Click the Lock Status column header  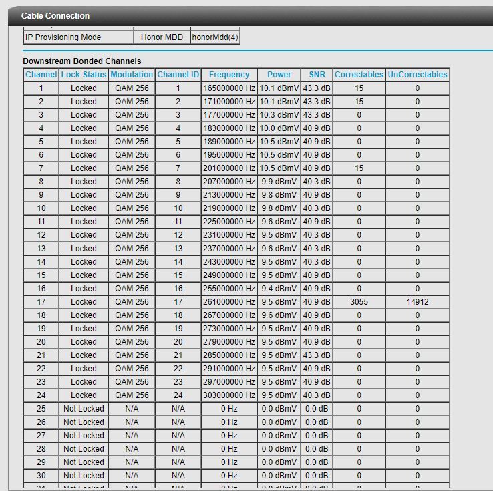(84, 75)
